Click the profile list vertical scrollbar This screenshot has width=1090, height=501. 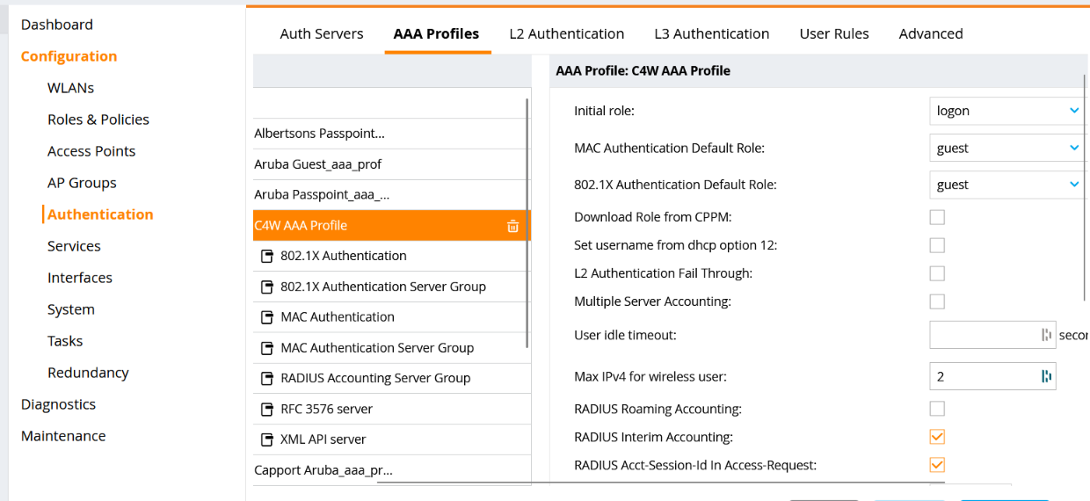pos(527,220)
